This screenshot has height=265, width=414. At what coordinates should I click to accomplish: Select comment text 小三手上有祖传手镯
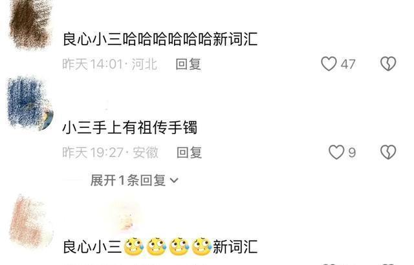[129, 127]
